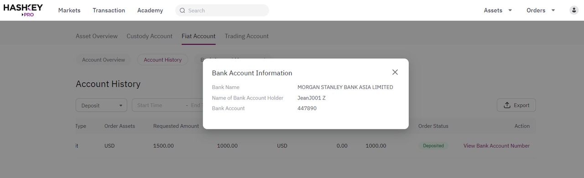The height and width of the screenshot is (178, 584).
Task: Select the Account Overview pill
Action: pos(104,60)
